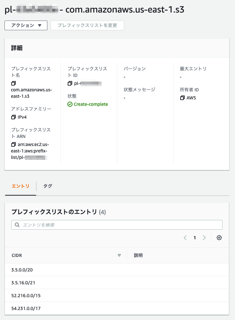This screenshot has width=235, height=320.
Task: Go to previous page of entries
Action: click(185, 238)
